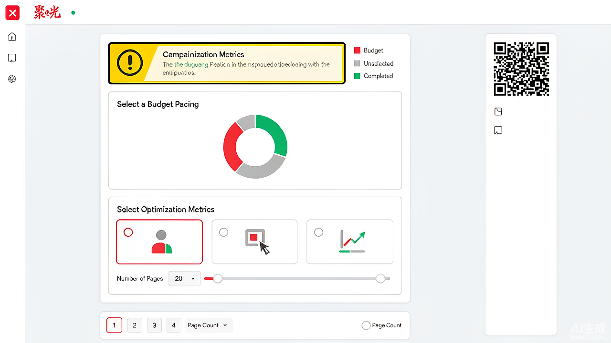Click the "Cempainization Metrics" banner title
This screenshot has height=343, width=611.
(203, 55)
